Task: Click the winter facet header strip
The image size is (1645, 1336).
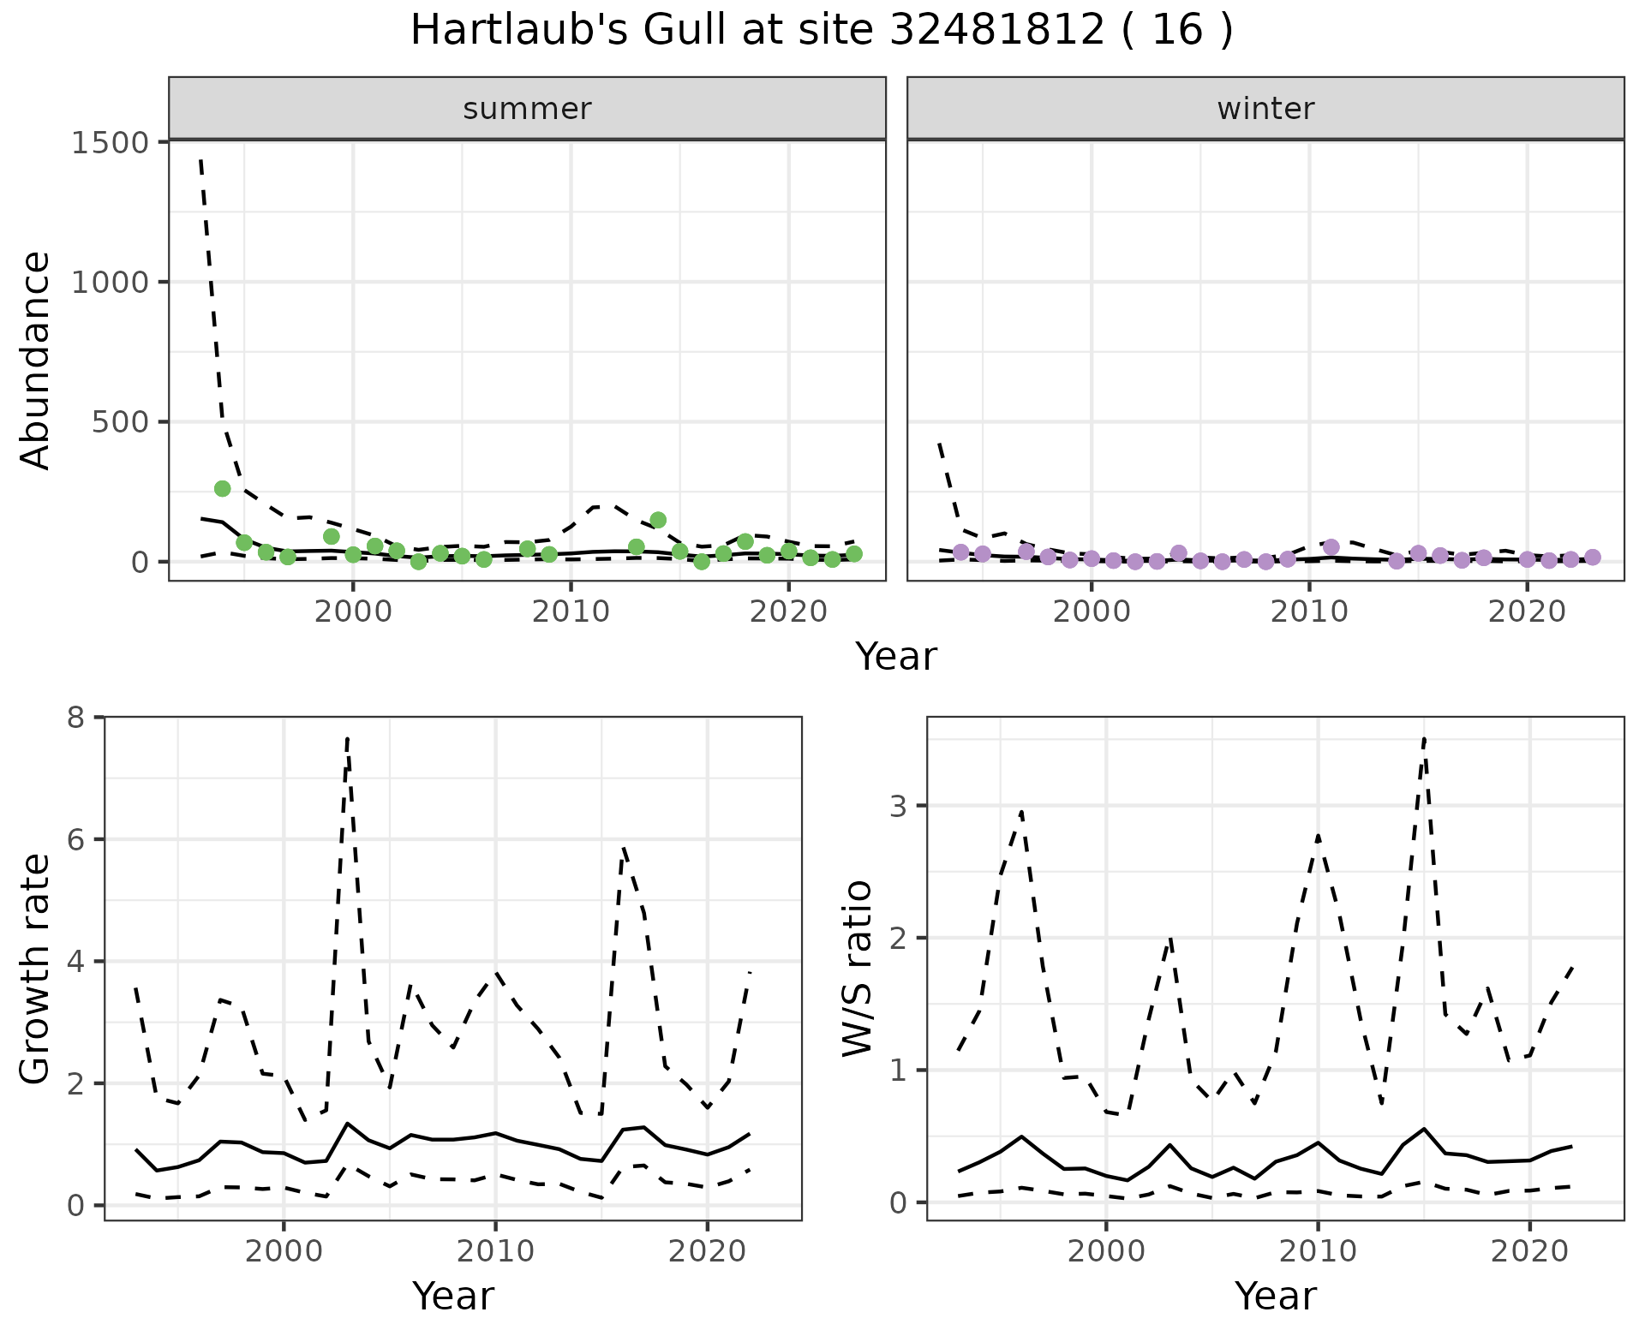Action: pyautogui.click(x=1265, y=109)
